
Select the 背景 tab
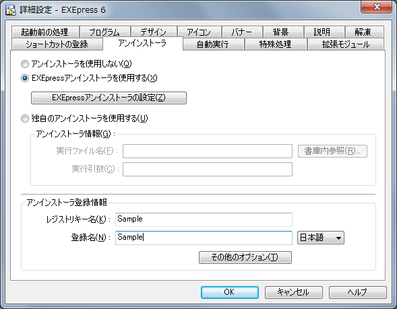coord(283,32)
